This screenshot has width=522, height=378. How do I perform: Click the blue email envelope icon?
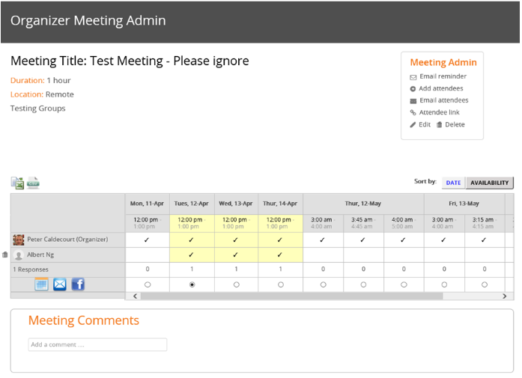pyautogui.click(x=60, y=284)
